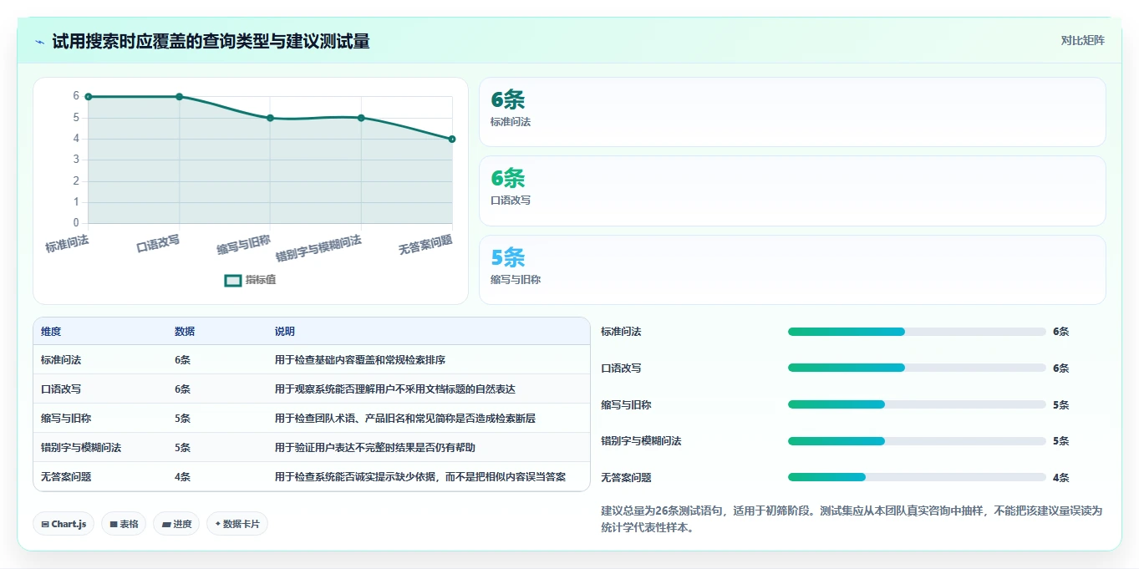This screenshot has height=569, width=1139.
Task: Click the 数据 column header
Action: (185, 332)
